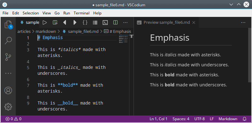Open the Terminal menu
This screenshot has width=252, height=123.
[x=82, y=13]
